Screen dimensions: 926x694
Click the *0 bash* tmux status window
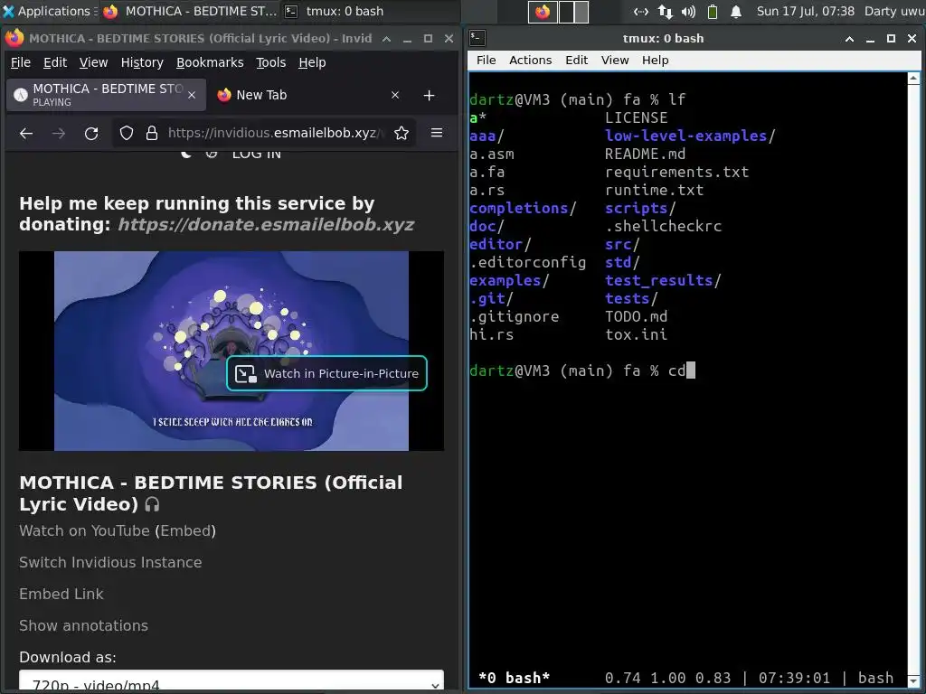515,678
